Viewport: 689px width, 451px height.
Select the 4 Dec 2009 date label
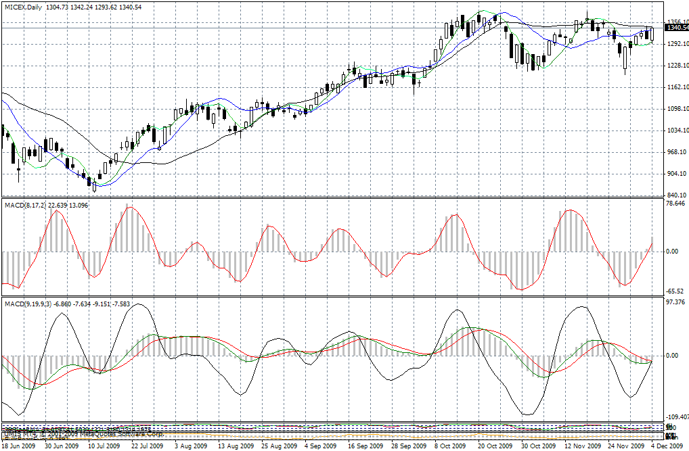666,446
